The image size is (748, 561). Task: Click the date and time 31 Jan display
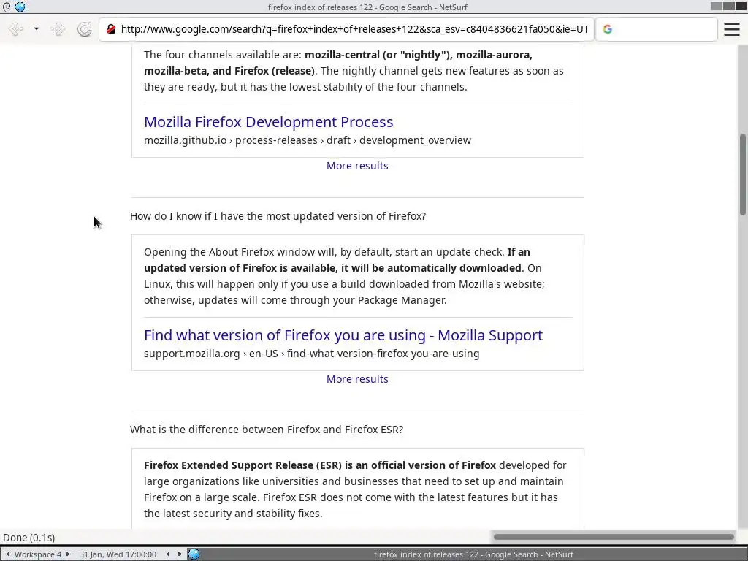pyautogui.click(x=118, y=554)
